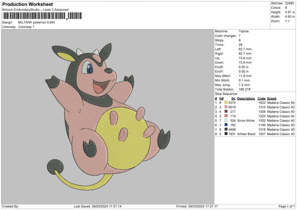
Task: Select stitch count '5375' in row 1
Action: pos(232,103)
